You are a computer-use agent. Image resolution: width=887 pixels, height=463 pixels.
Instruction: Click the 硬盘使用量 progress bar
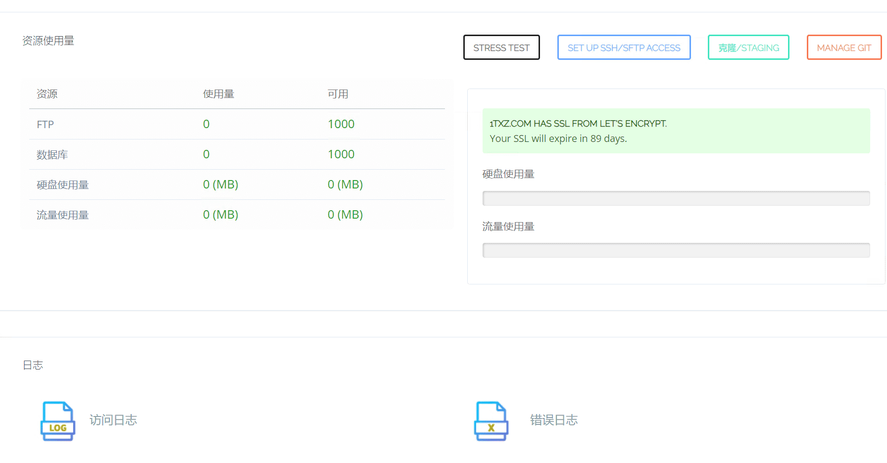point(676,198)
